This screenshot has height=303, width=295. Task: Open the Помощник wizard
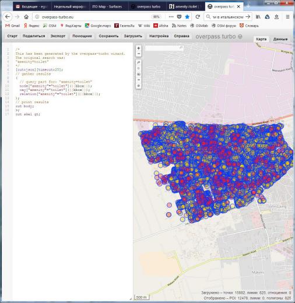tap(82, 36)
